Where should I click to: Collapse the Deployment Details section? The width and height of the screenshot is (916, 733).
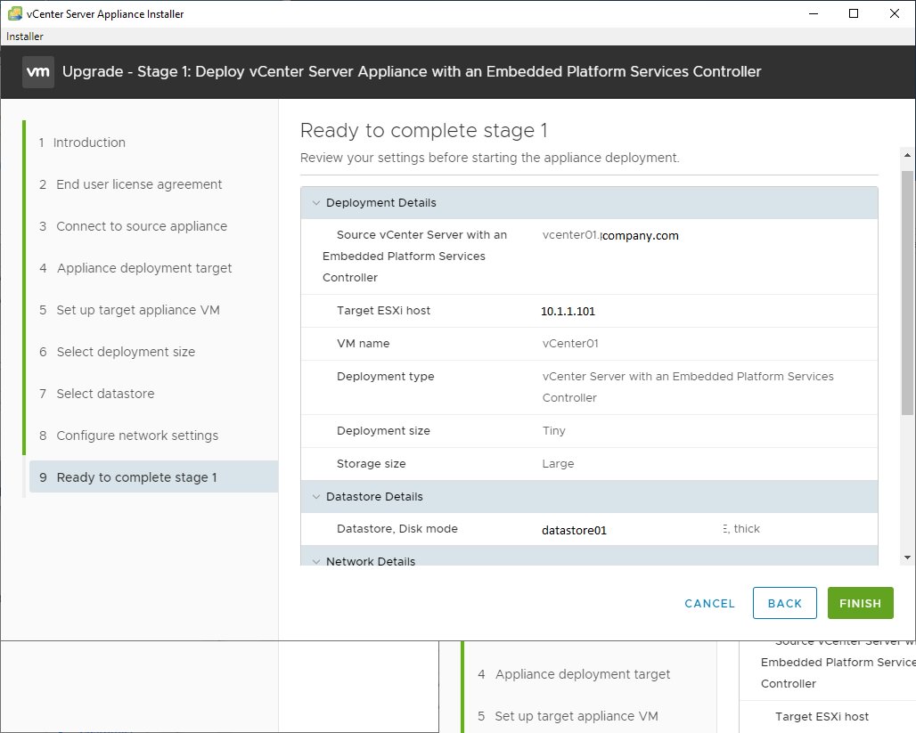click(316, 203)
